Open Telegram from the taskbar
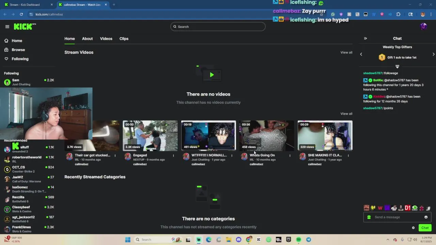Viewport: 436px width, 245px height. point(309,240)
